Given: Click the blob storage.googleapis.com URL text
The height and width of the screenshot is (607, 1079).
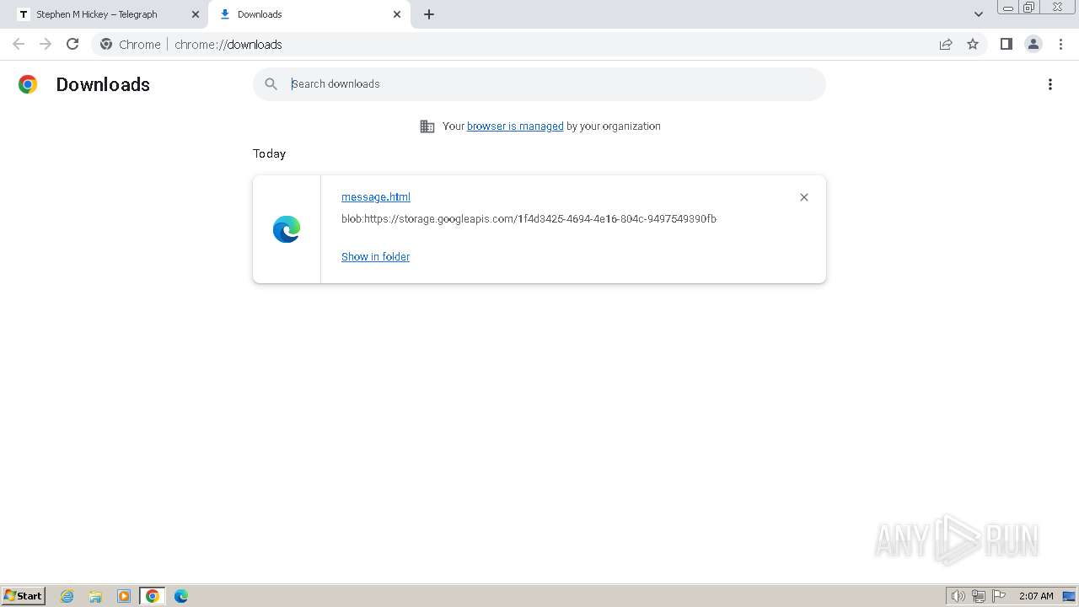Looking at the screenshot, I should pos(529,219).
